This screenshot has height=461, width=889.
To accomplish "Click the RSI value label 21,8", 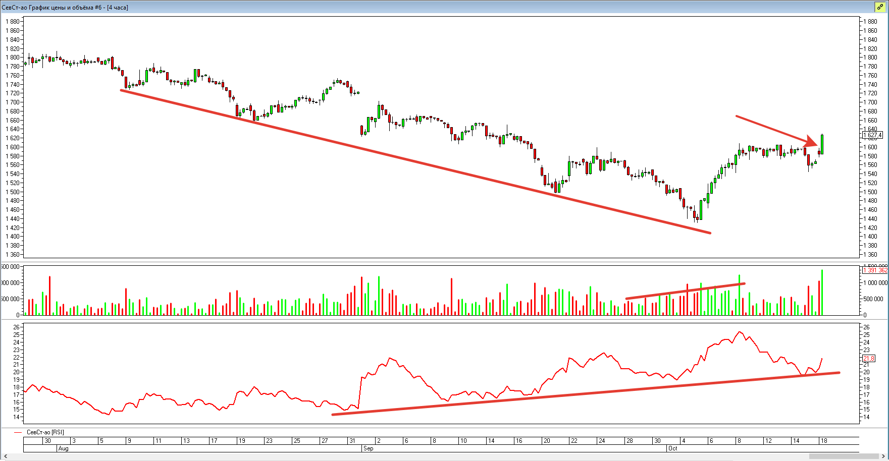I will 868,359.
